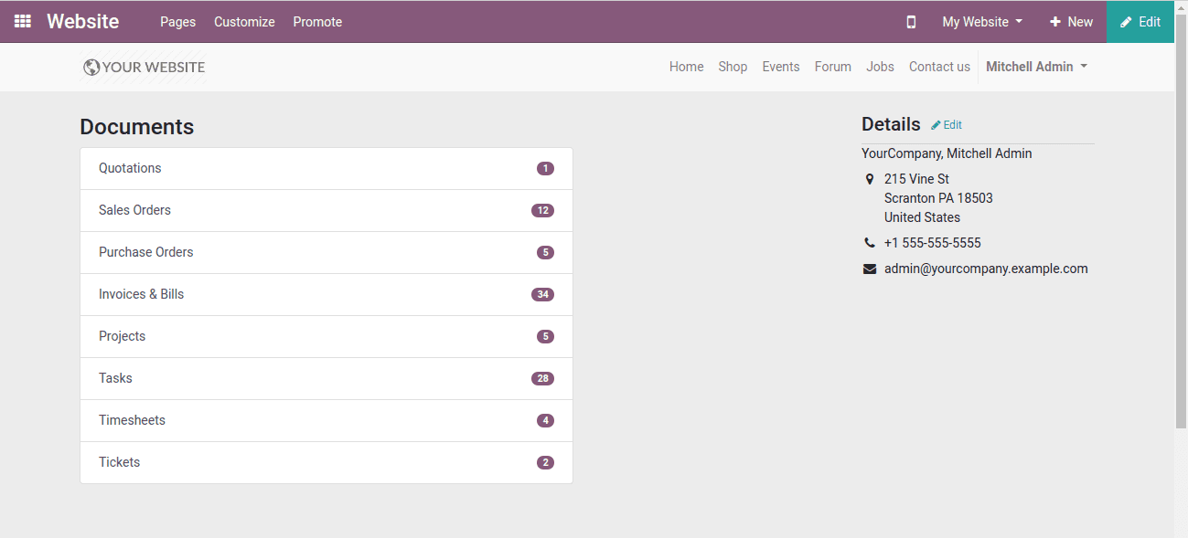Image resolution: width=1188 pixels, height=538 pixels.
Task: Open Quotations documents
Action: 326,169
